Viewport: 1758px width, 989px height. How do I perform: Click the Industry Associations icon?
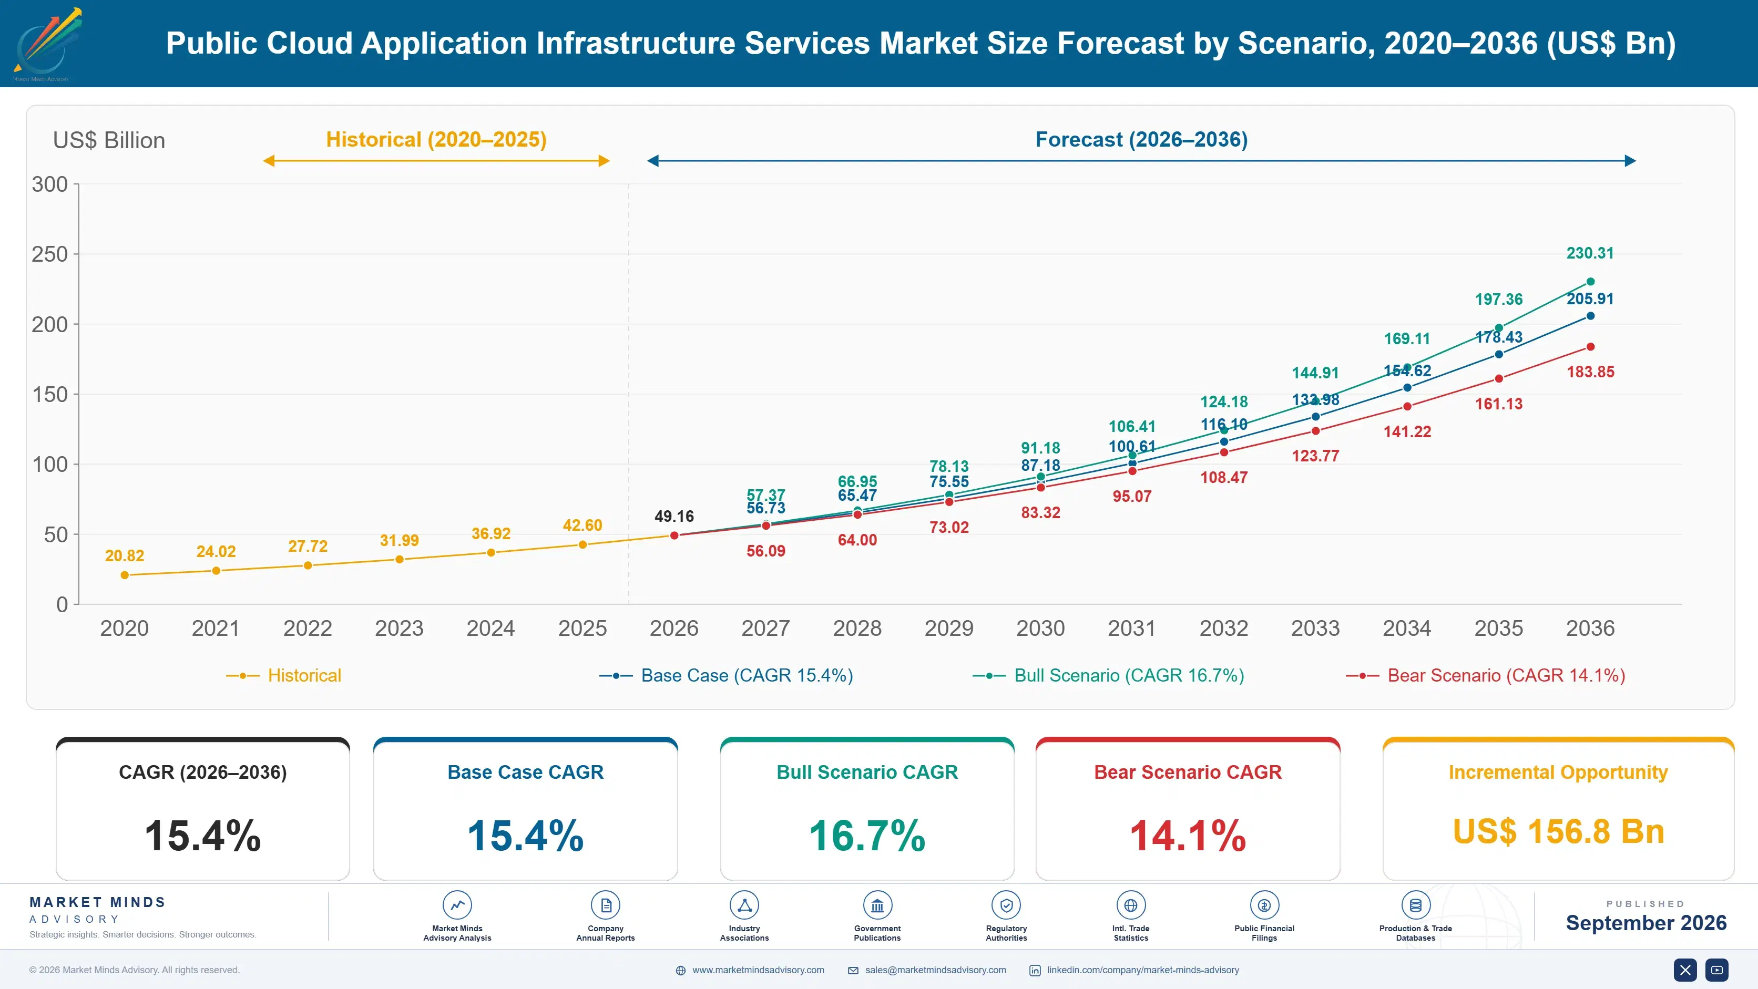744,905
